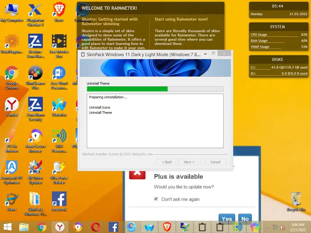The image size is (311, 233).
Task: Click the Uninstall Theme progress bar
Action: [155, 89]
